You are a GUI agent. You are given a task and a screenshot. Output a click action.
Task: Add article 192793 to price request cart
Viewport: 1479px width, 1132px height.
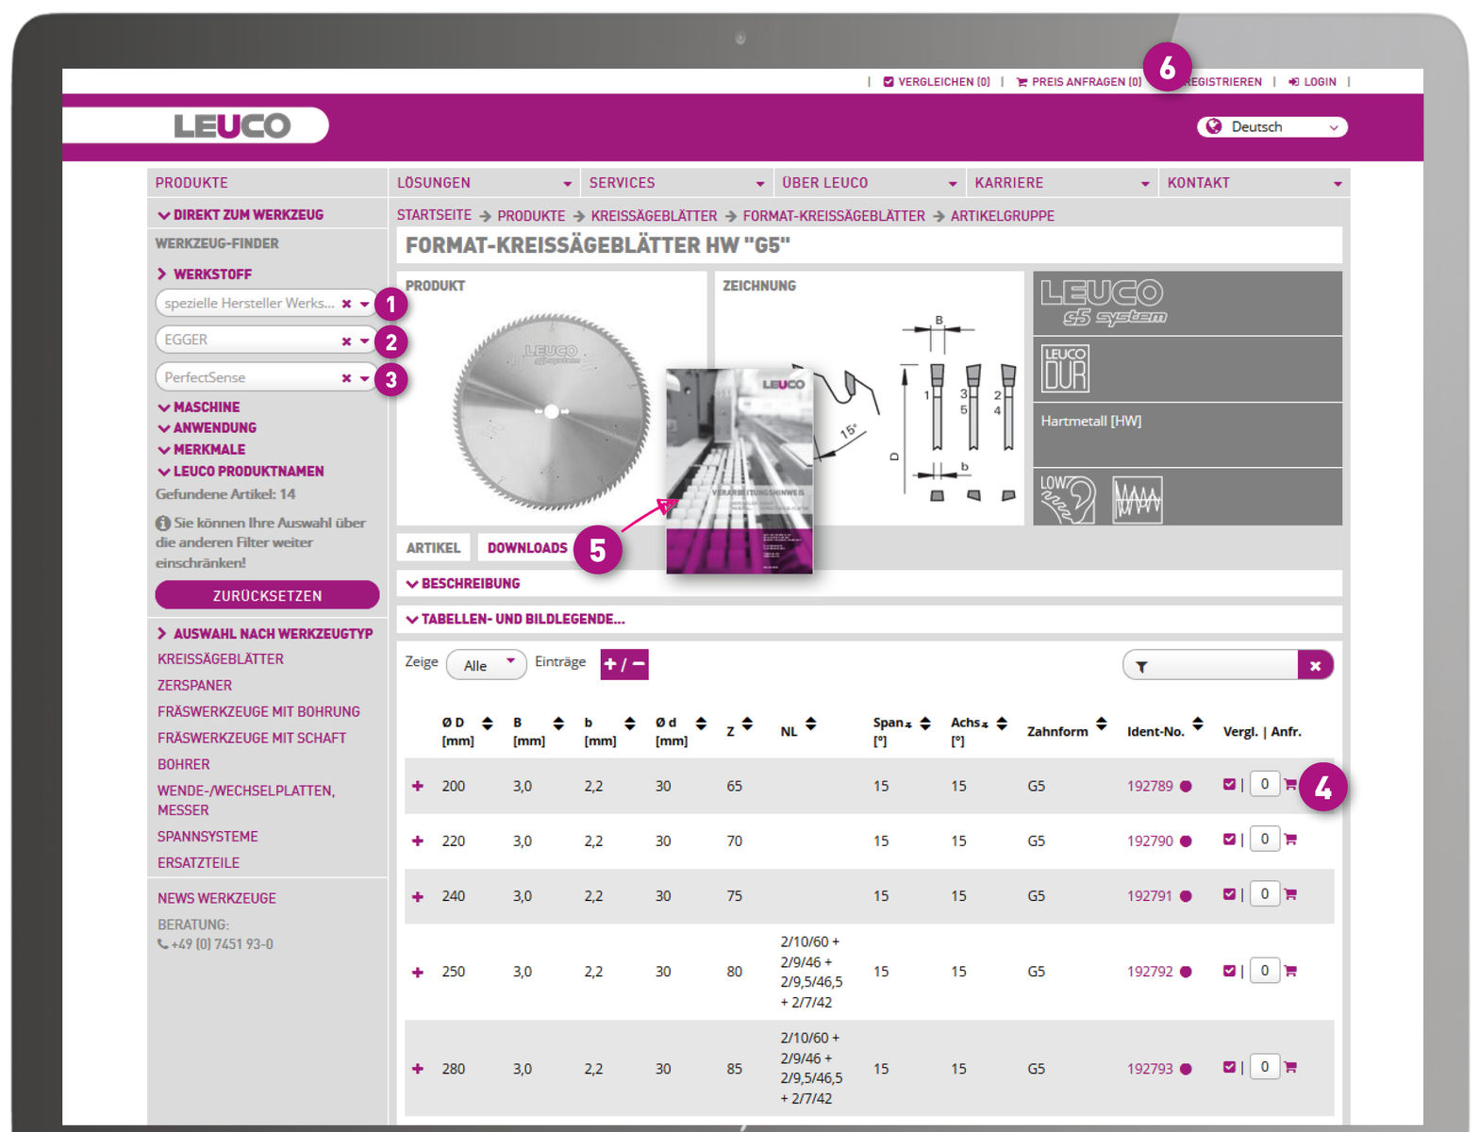pos(1290,1067)
